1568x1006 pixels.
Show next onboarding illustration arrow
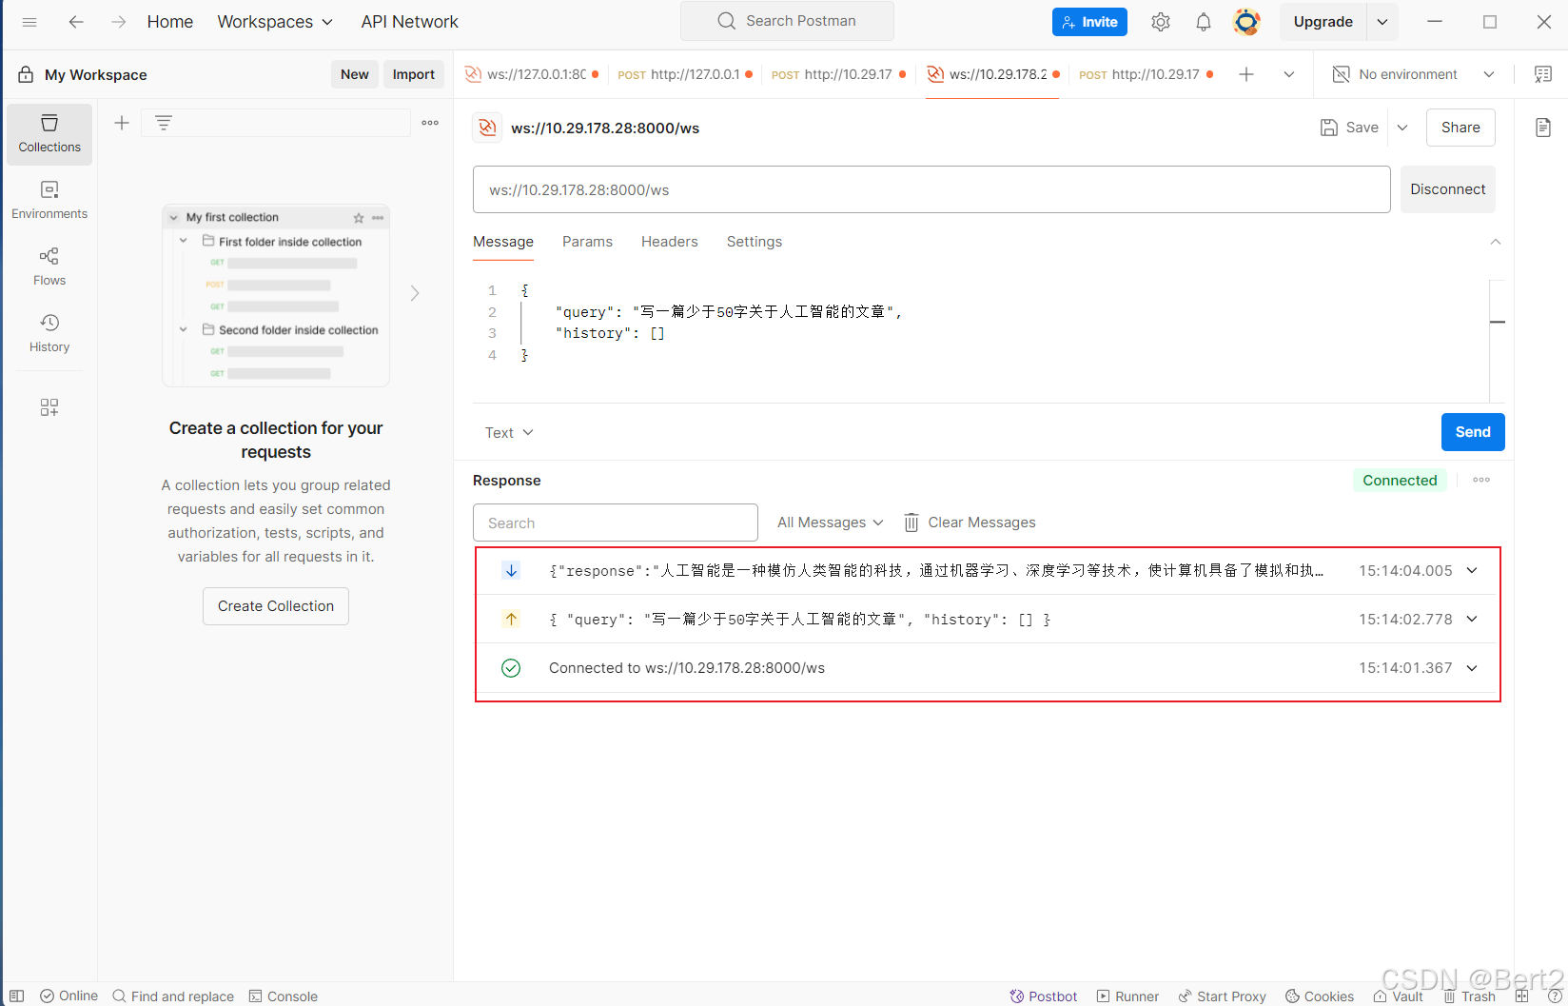415,293
